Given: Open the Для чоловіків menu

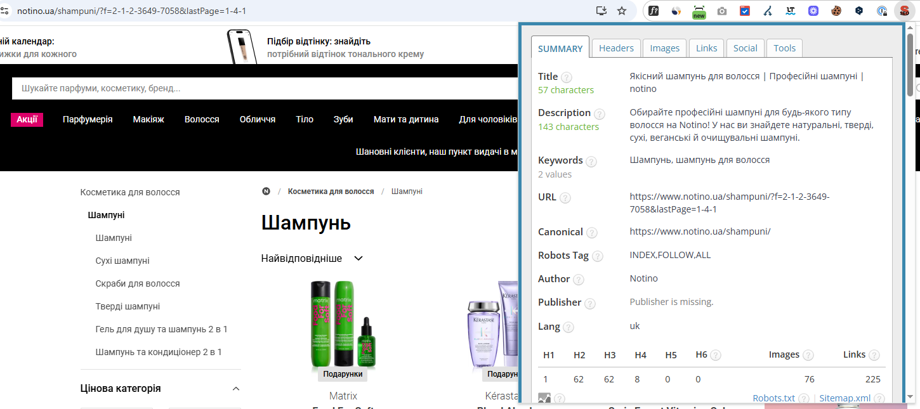Looking at the screenshot, I should [489, 119].
